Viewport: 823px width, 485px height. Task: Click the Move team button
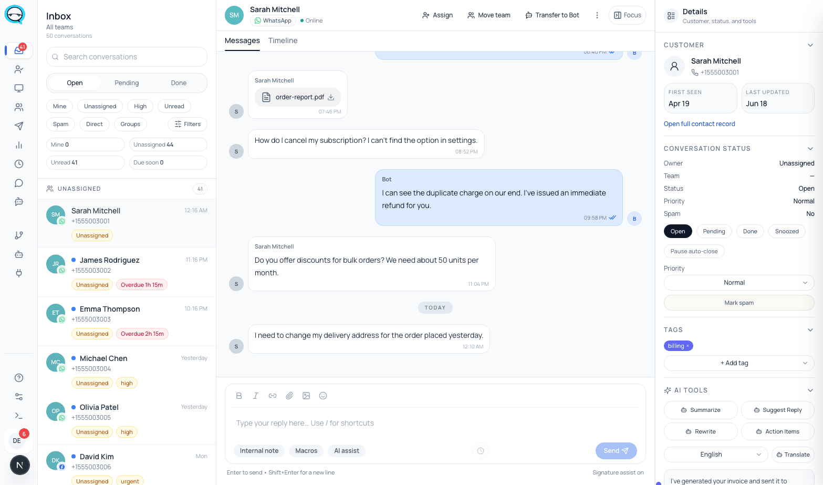point(489,15)
